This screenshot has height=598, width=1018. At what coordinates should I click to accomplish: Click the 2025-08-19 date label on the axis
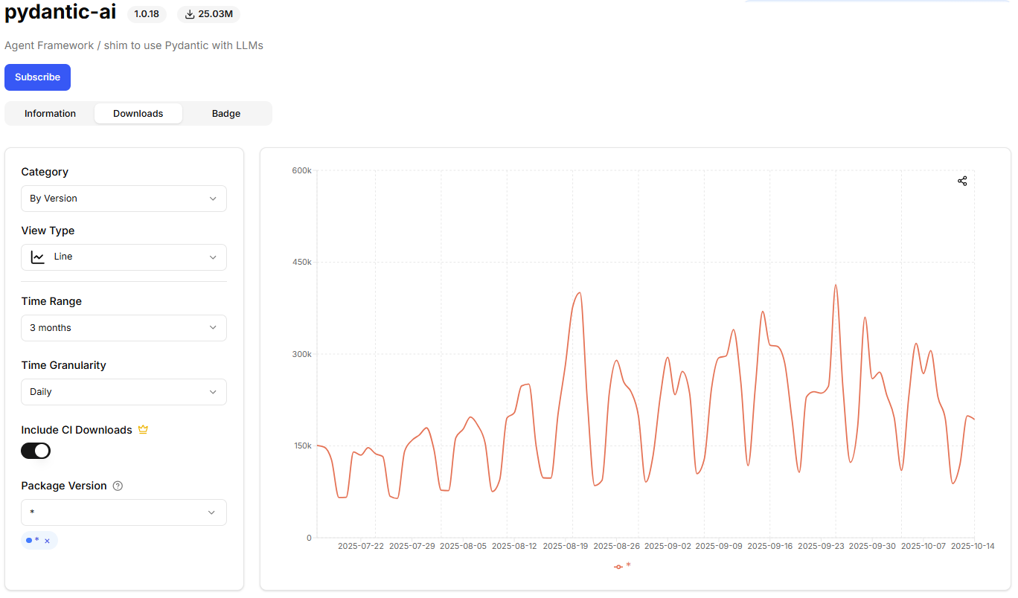(x=566, y=546)
